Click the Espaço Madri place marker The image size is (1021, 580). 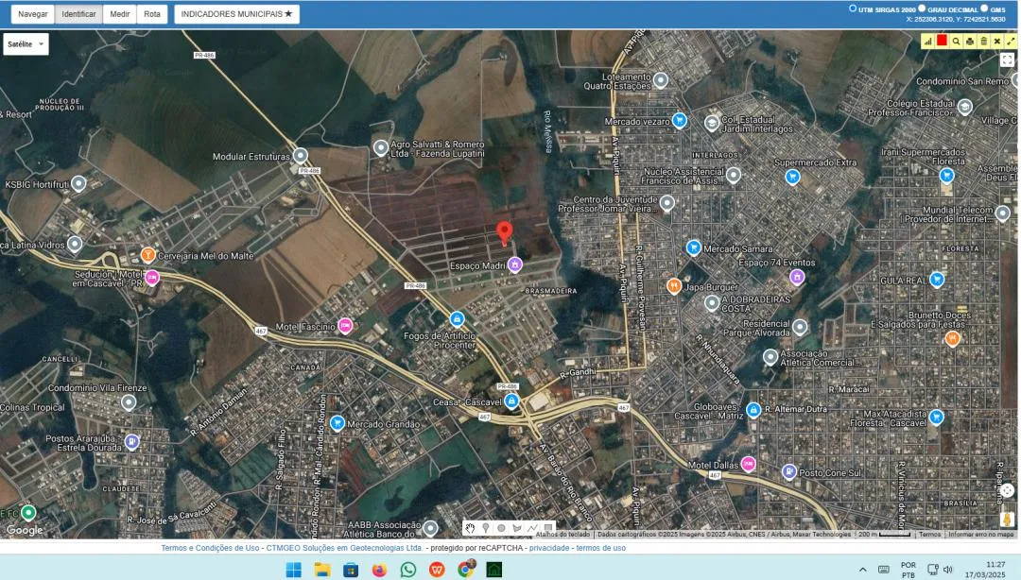(515, 264)
